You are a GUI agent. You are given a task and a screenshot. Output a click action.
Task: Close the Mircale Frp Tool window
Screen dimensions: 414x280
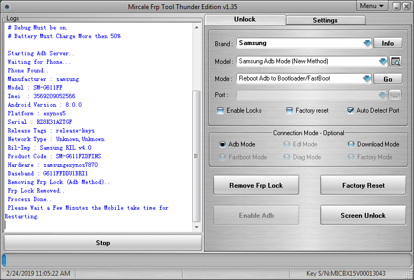tap(407, 6)
